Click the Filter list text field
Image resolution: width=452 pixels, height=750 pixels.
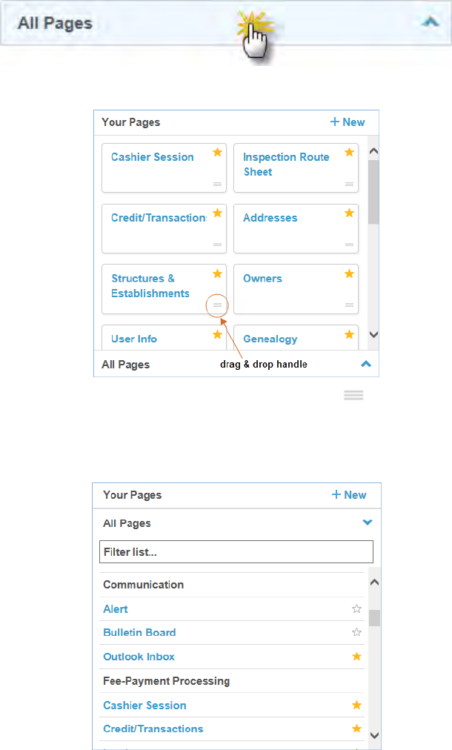[236, 551]
